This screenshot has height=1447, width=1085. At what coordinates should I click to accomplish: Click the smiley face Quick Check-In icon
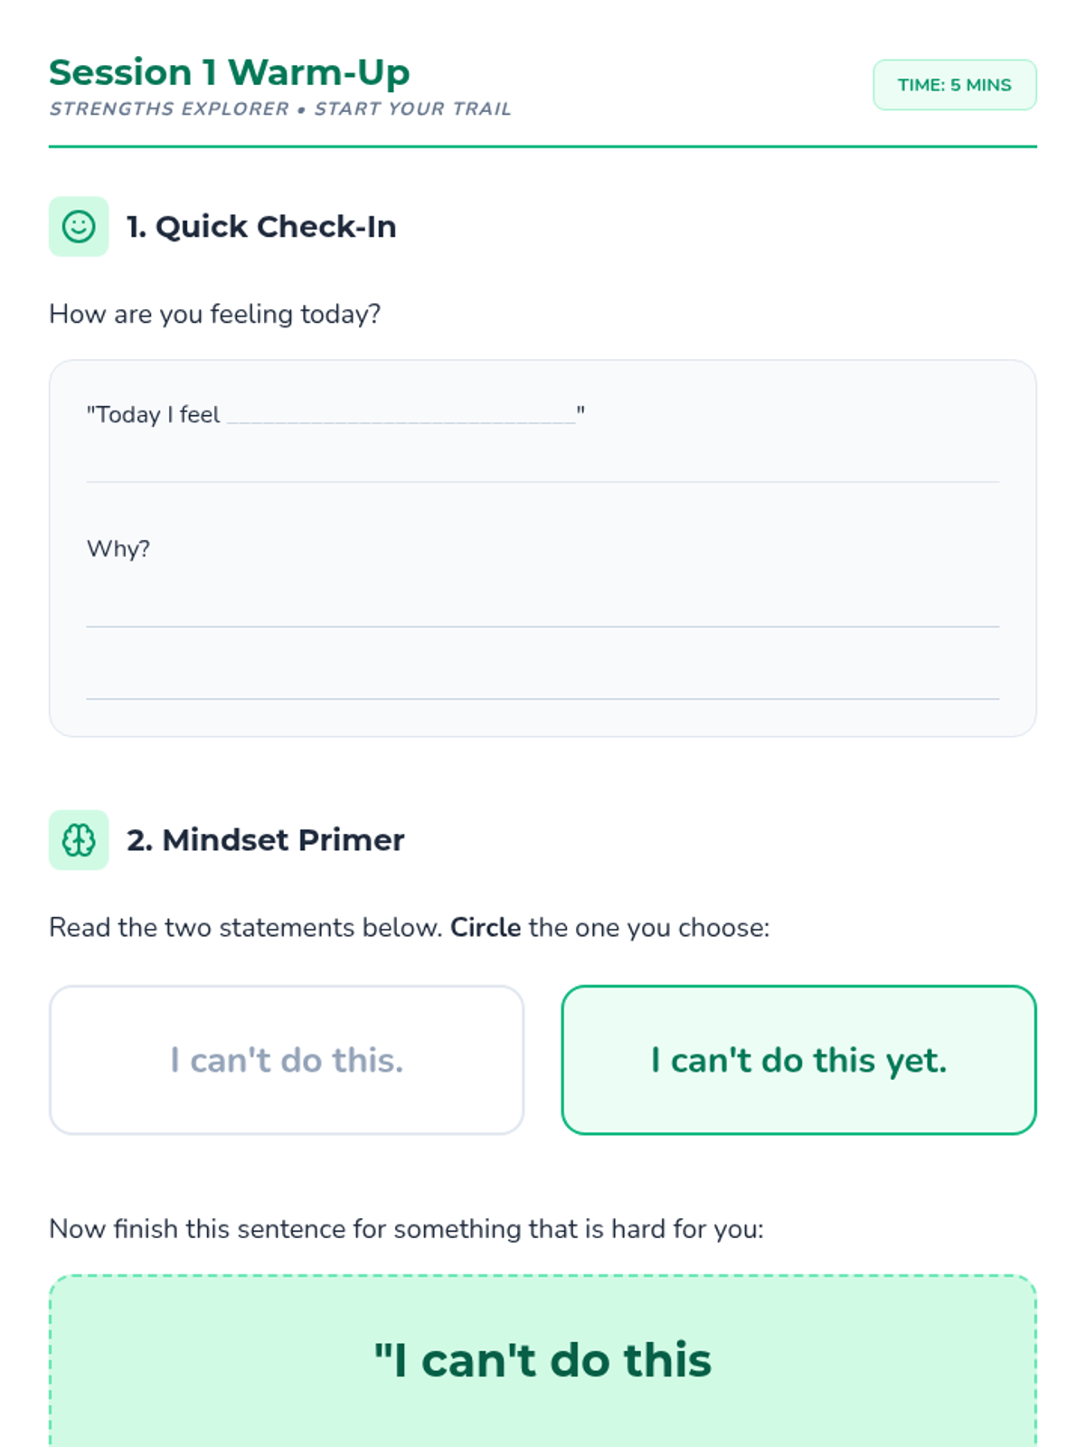tap(79, 226)
